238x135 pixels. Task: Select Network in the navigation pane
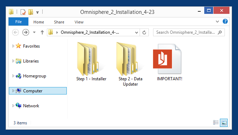(31, 106)
